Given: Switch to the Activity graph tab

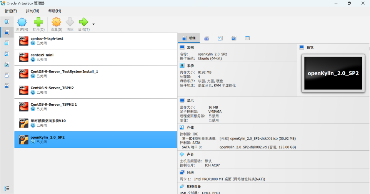Looking at the screenshot, I should (234, 38).
